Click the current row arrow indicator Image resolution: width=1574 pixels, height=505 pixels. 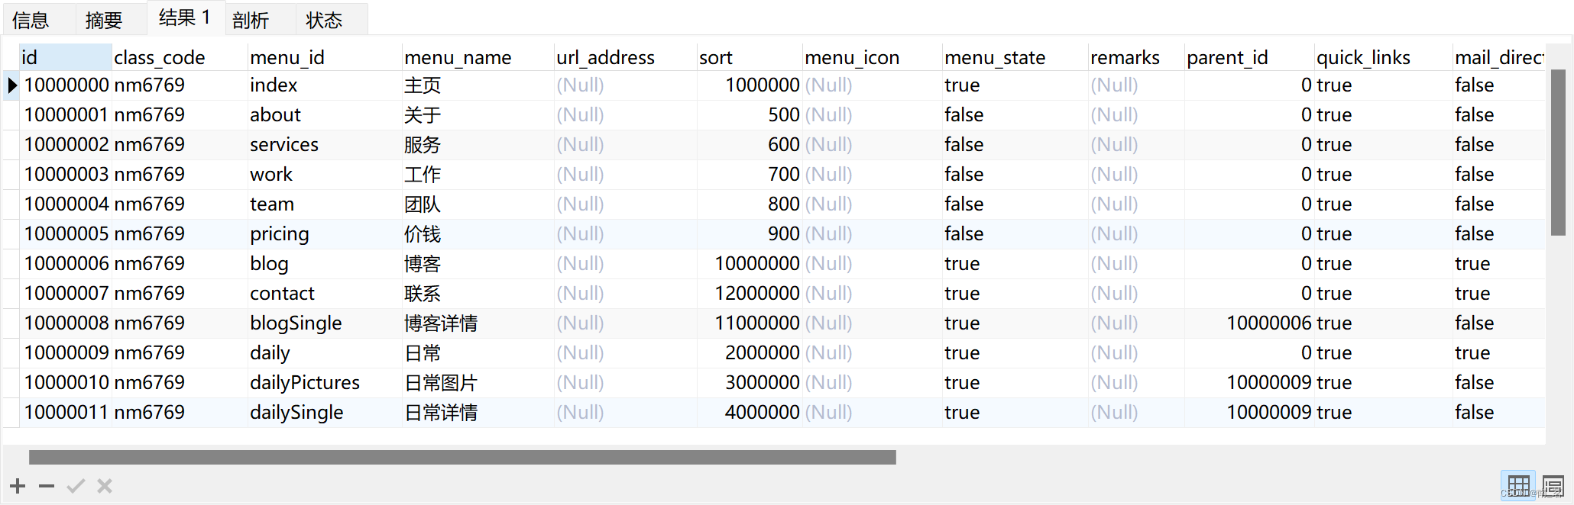[x=12, y=85]
